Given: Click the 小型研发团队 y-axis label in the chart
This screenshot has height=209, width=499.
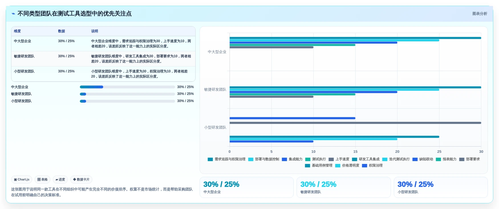Looking at the screenshot, I should click(x=215, y=127).
